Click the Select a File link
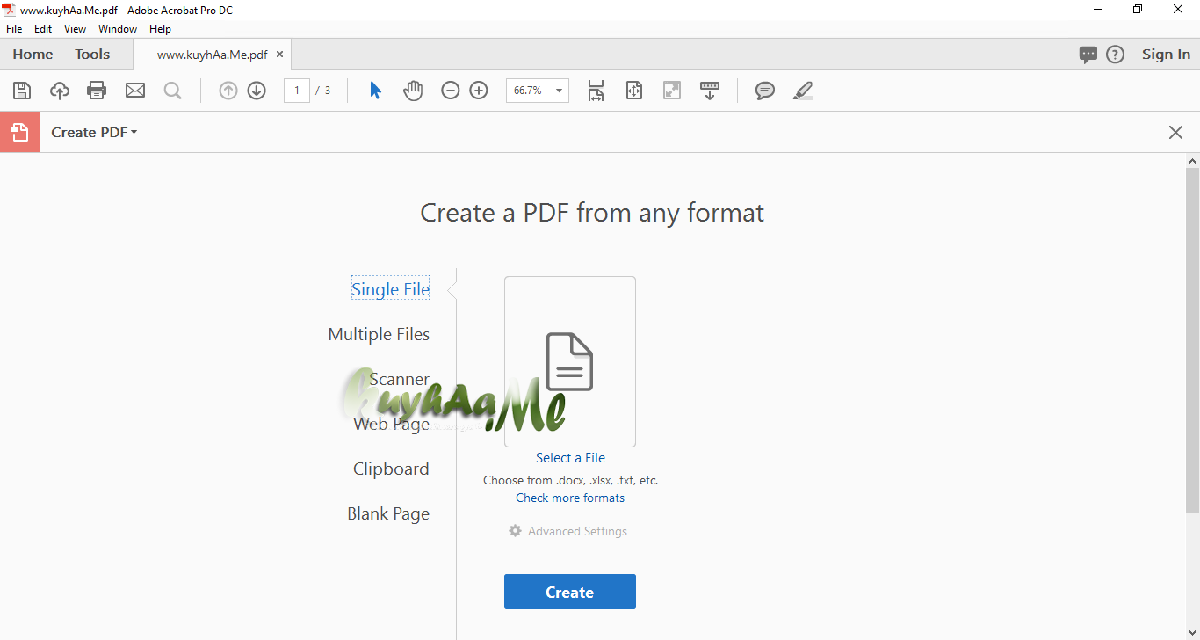 point(570,458)
